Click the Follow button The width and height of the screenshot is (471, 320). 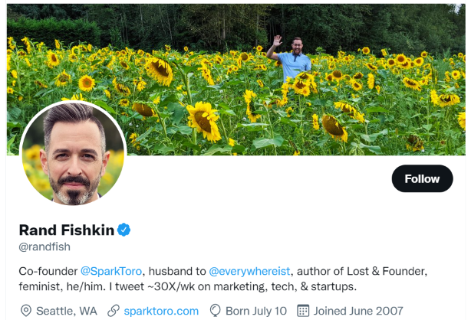pyautogui.click(x=422, y=178)
